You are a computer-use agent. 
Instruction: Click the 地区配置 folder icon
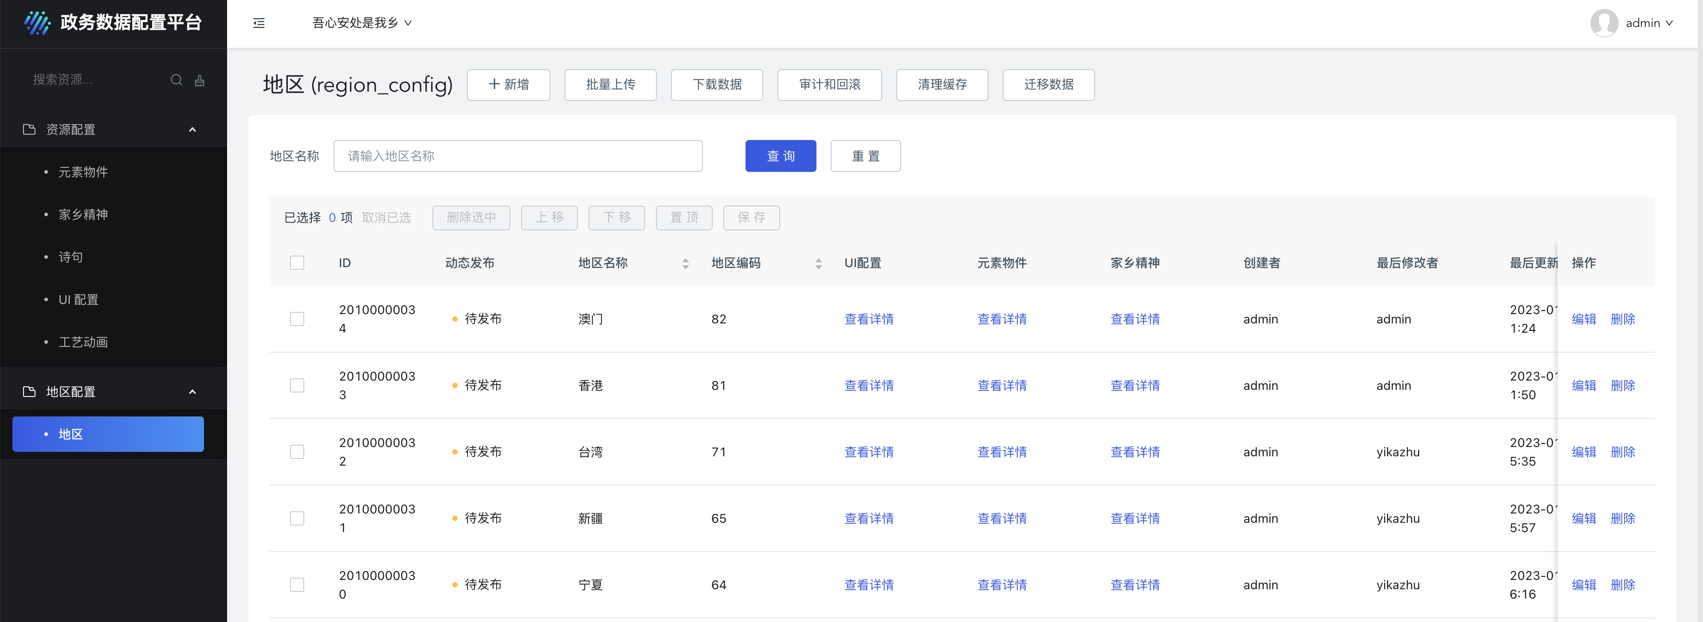(x=29, y=392)
